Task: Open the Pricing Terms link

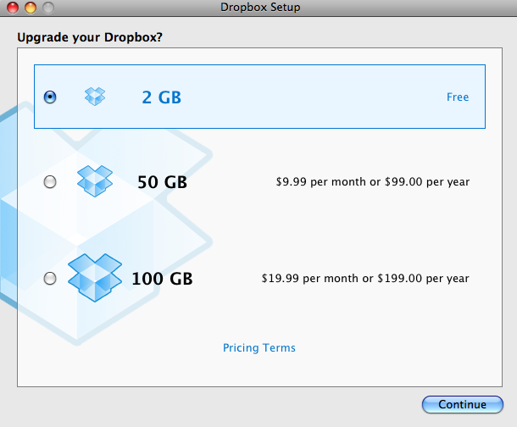Action: click(x=259, y=348)
